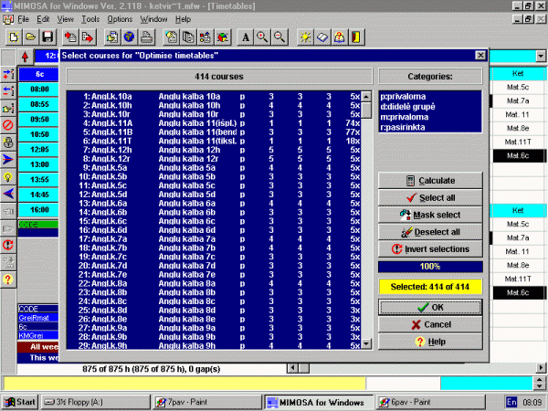Click Deselect all button

[430, 232]
